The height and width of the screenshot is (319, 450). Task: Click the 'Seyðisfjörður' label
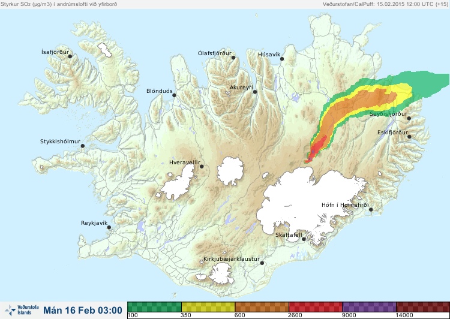pos(388,114)
